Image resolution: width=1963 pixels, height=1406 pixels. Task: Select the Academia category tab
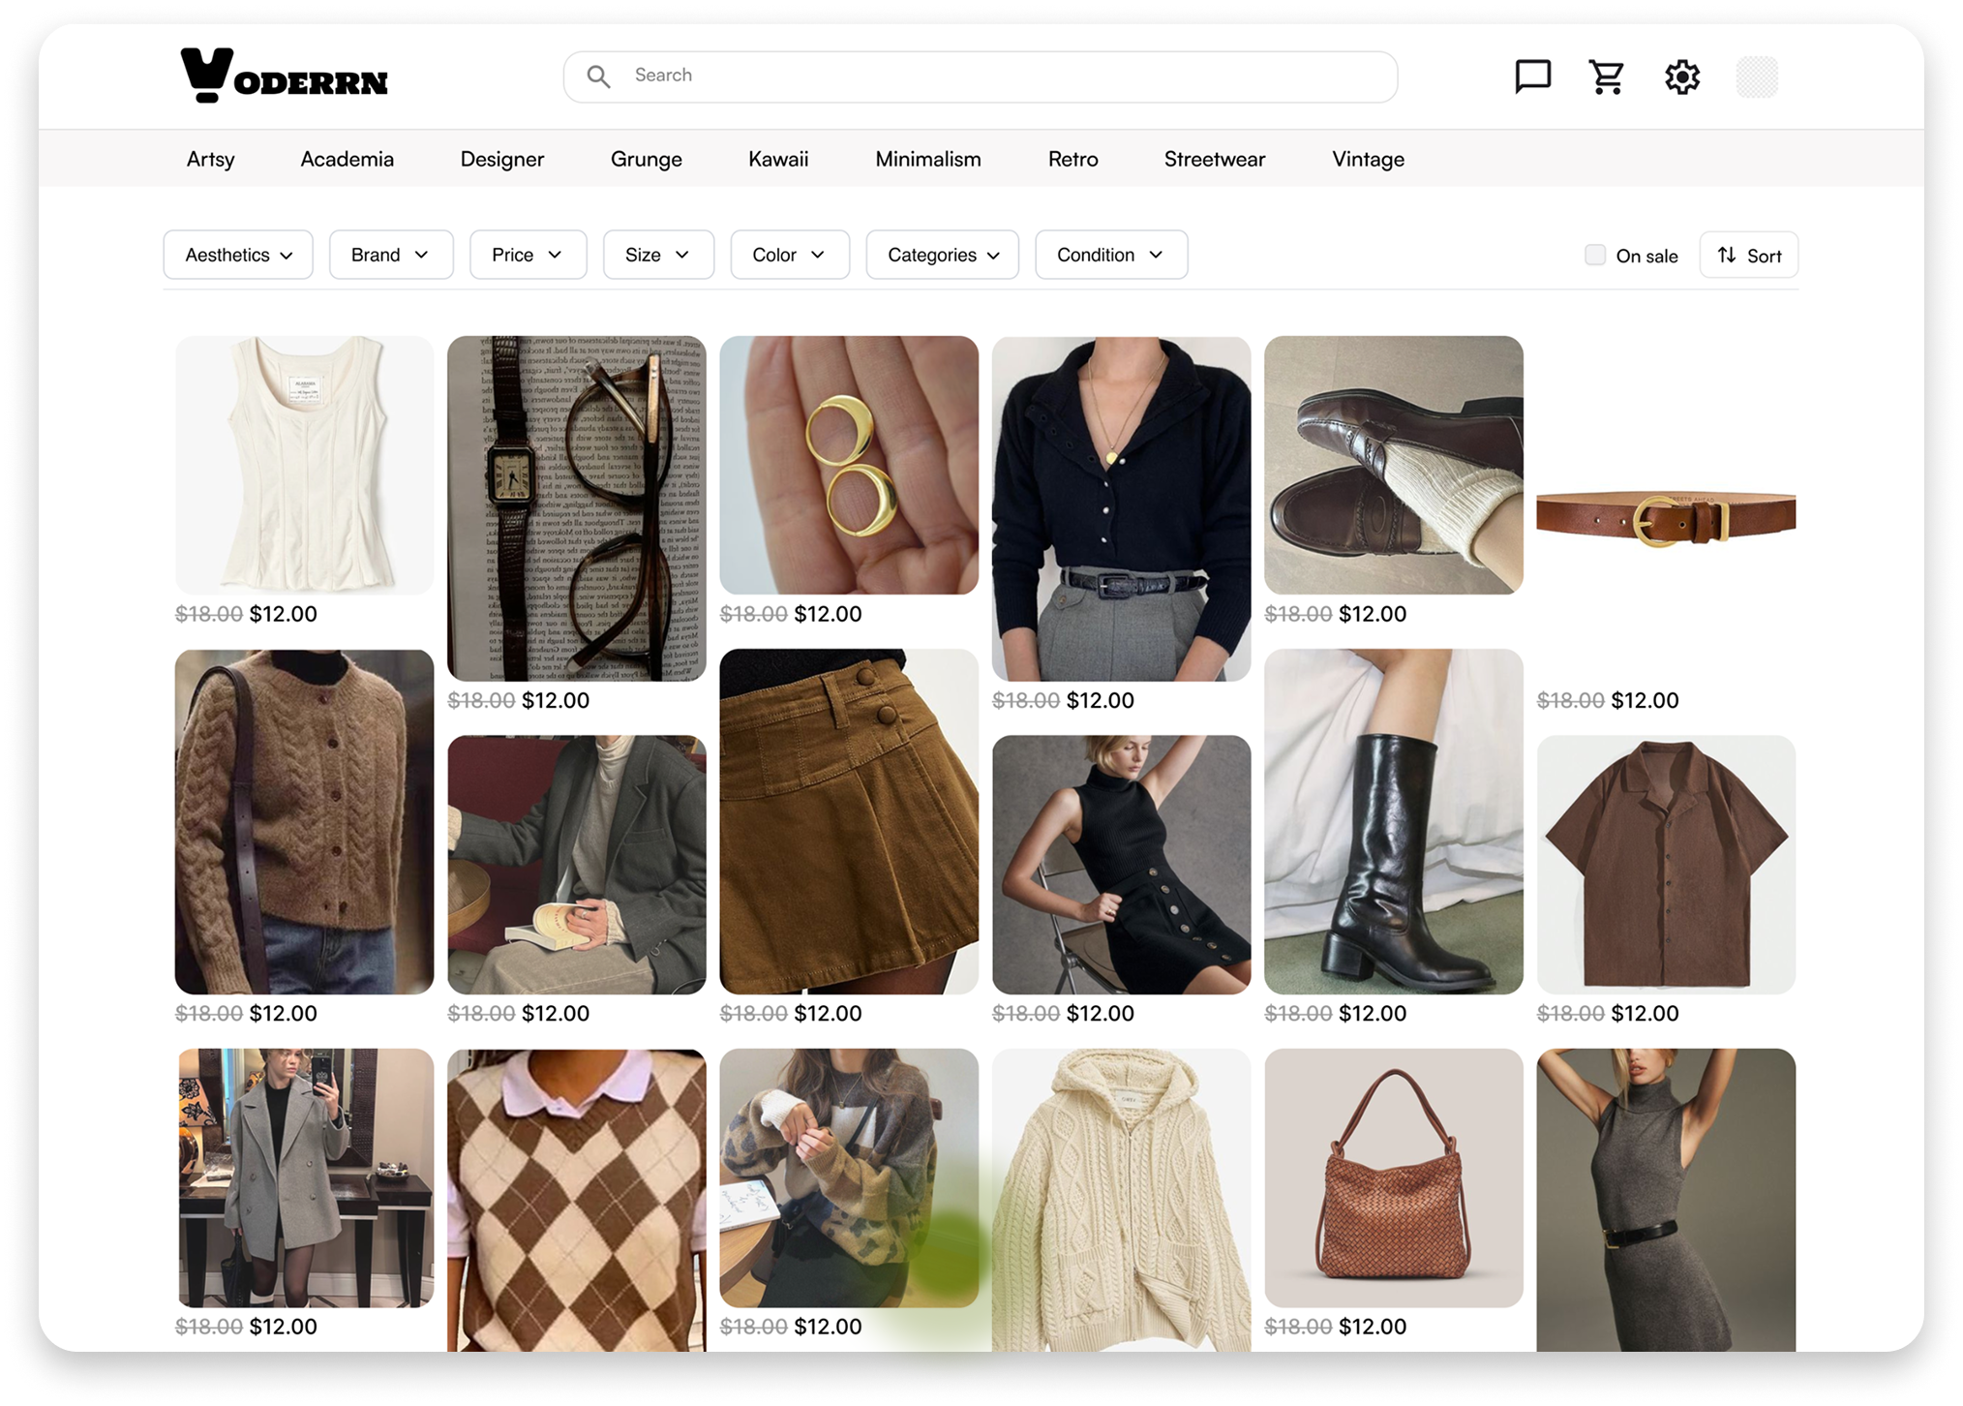click(x=347, y=159)
